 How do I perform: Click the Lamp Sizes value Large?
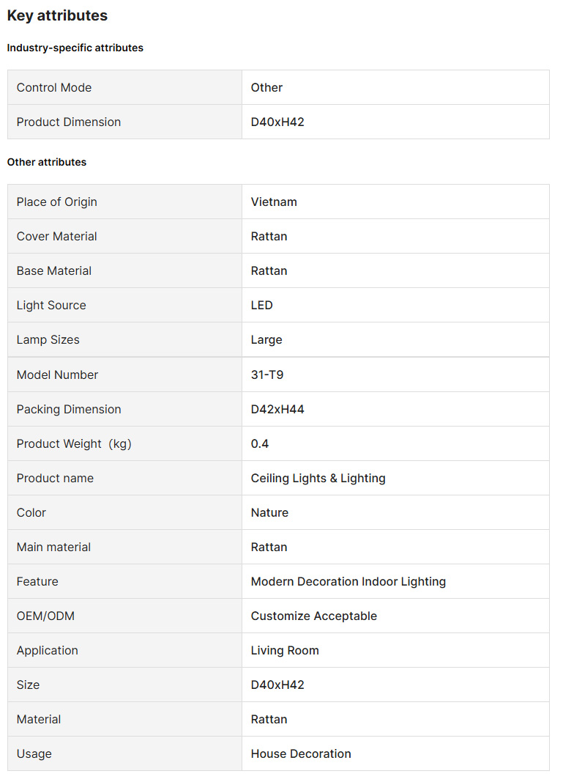(266, 339)
